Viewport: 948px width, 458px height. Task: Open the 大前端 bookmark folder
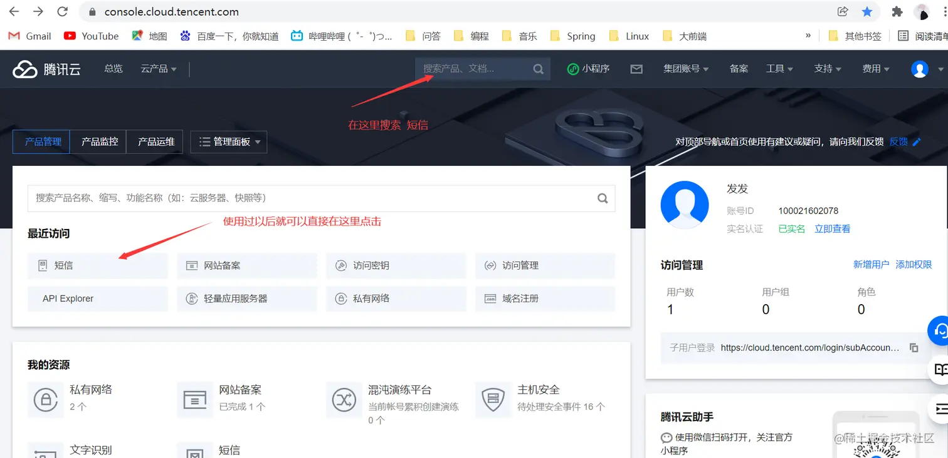click(x=685, y=36)
